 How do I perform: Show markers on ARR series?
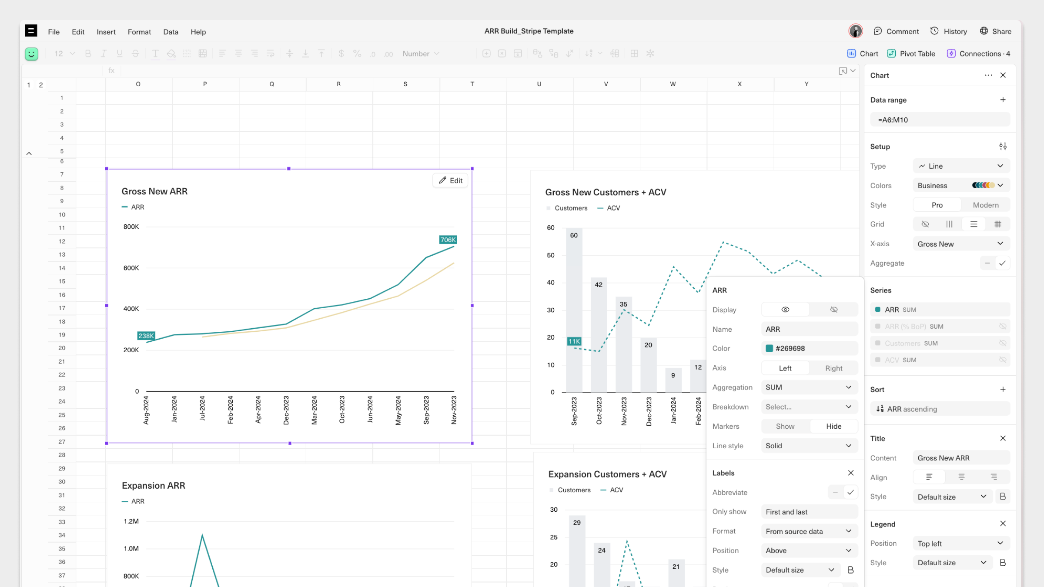pos(785,427)
